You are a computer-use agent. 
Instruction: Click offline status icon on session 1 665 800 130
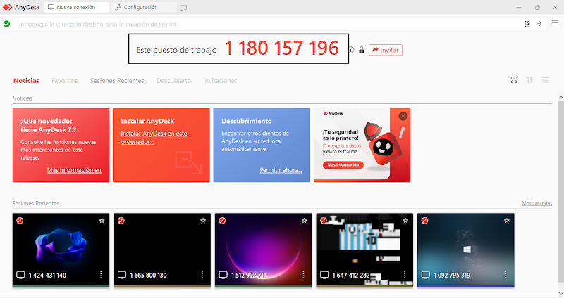[121, 221]
